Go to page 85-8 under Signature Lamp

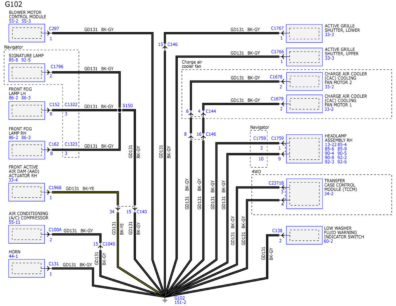tap(14, 60)
